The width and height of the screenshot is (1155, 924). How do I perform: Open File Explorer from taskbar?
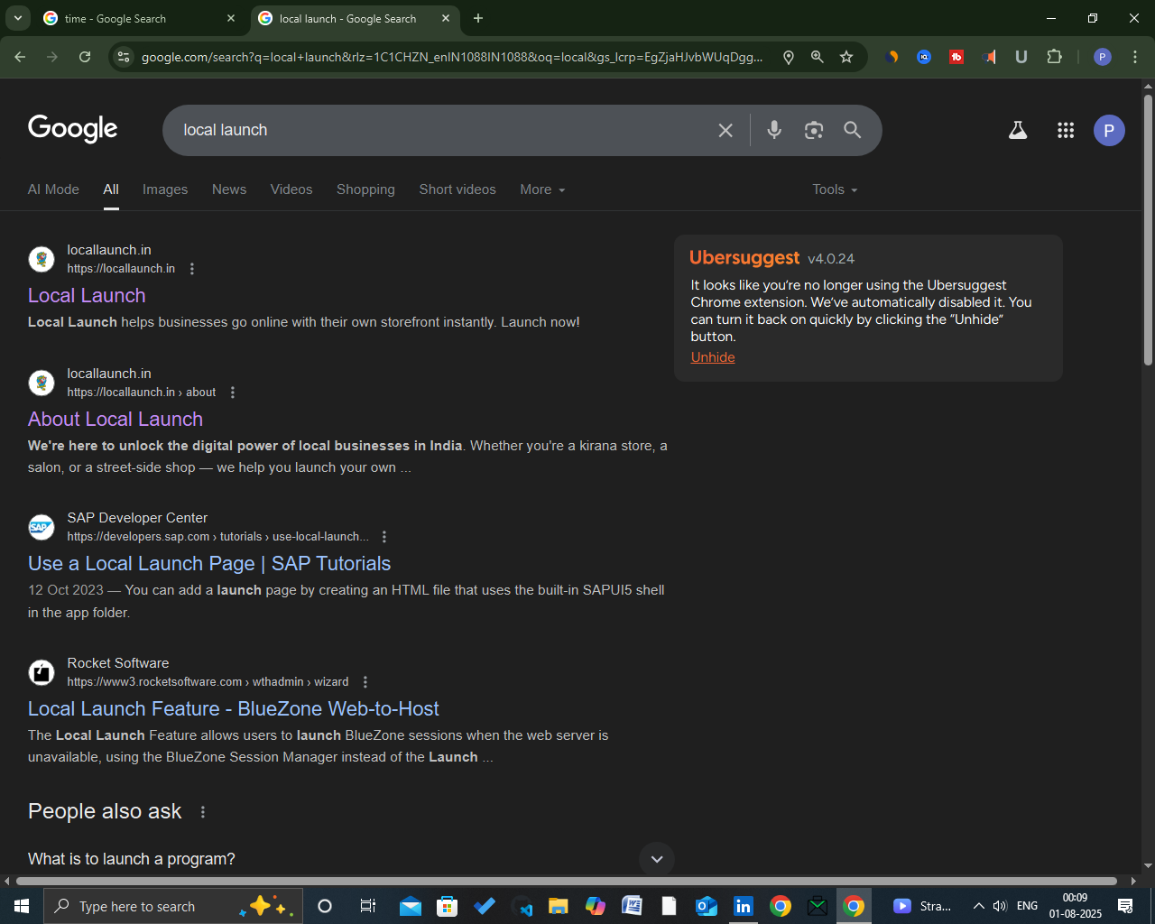[558, 906]
